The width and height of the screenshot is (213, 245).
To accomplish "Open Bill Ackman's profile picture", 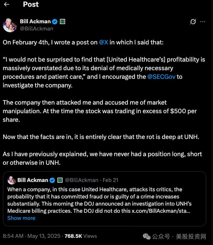I will coord(10,25).
